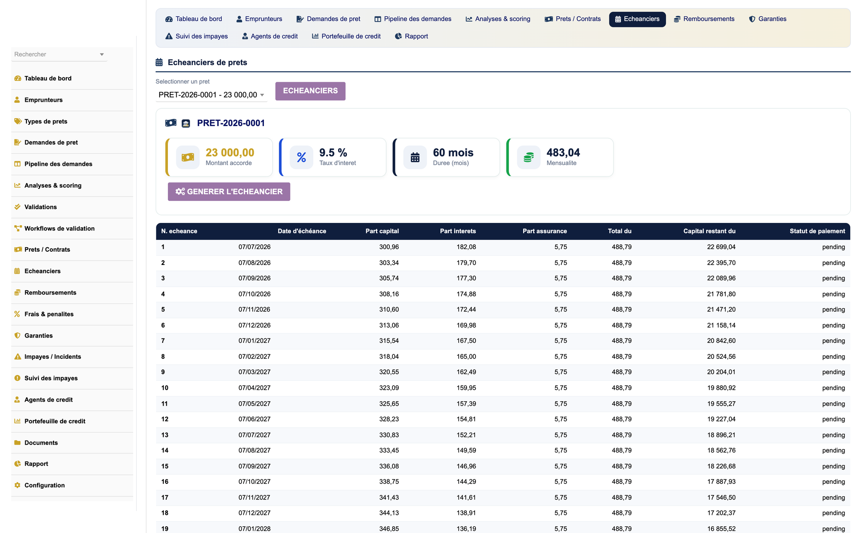Select the active Echeanciers top tab

tap(637, 19)
